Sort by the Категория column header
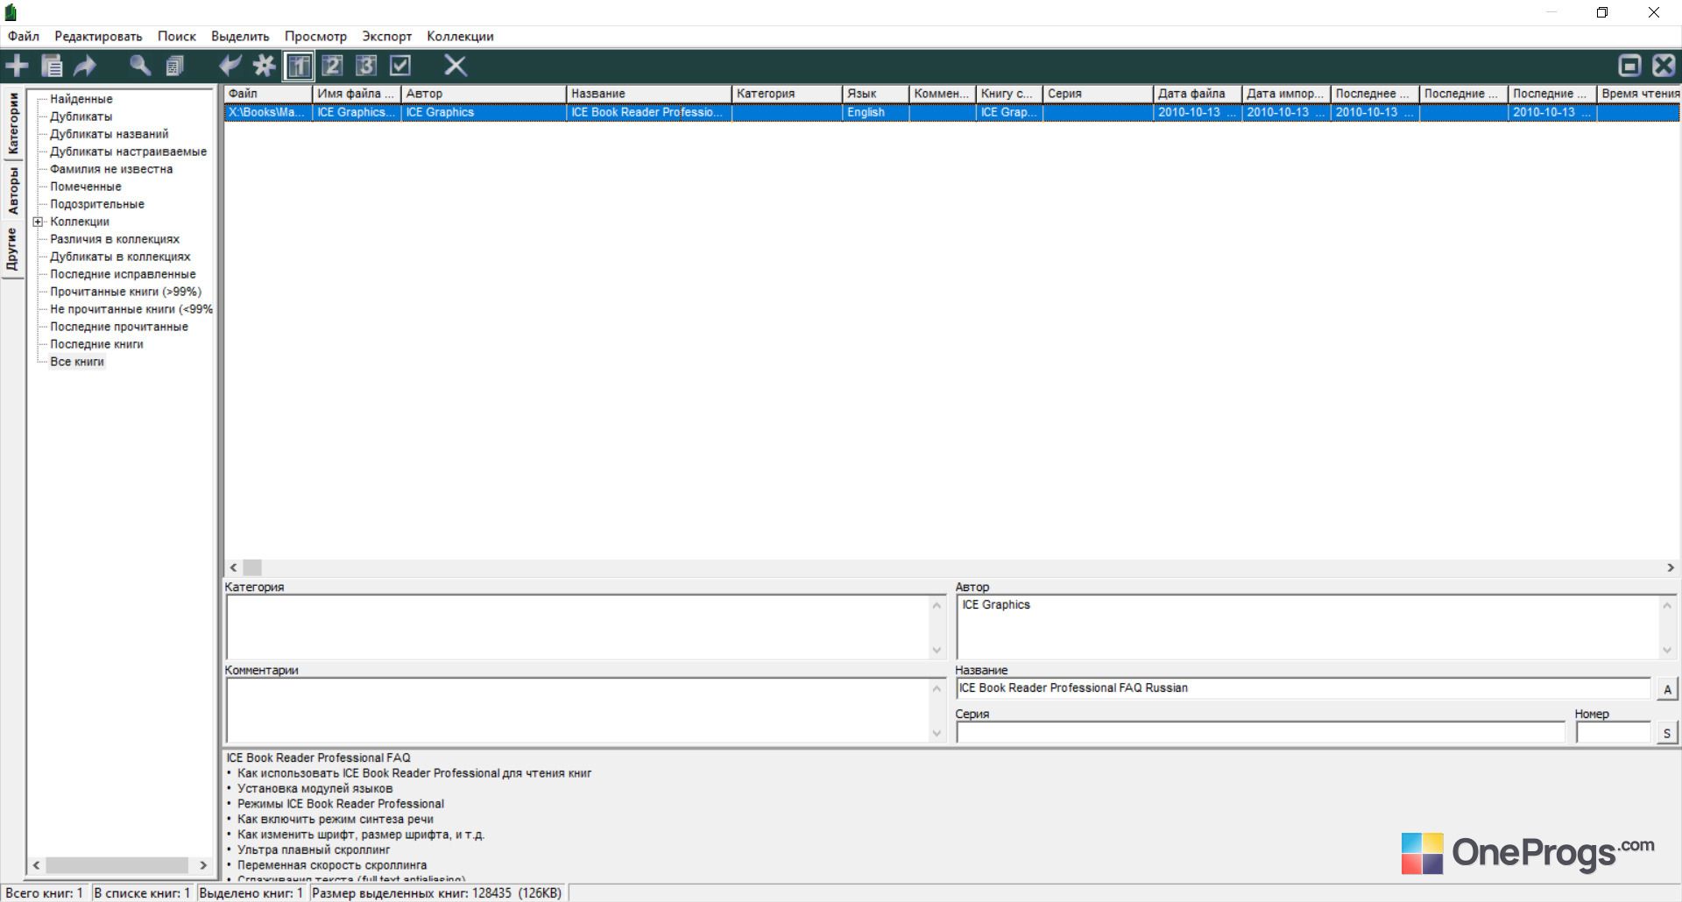1682x902 pixels. click(787, 94)
